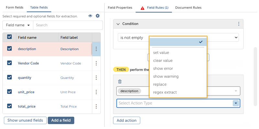Screen dimensions: 259x129
Task: Open the description target field dropdown arrow
Action: pos(236,91)
